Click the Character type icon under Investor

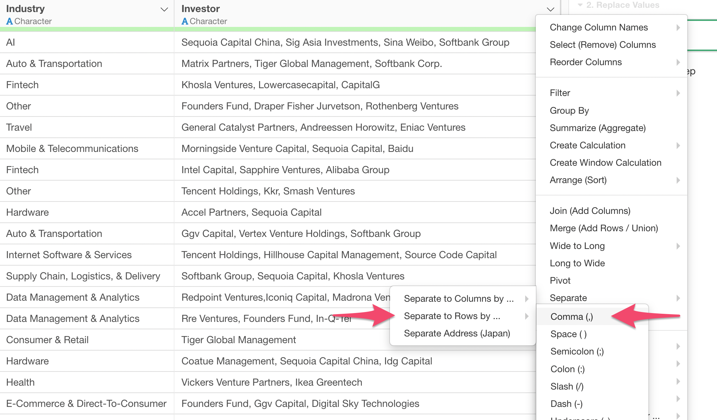coord(185,22)
